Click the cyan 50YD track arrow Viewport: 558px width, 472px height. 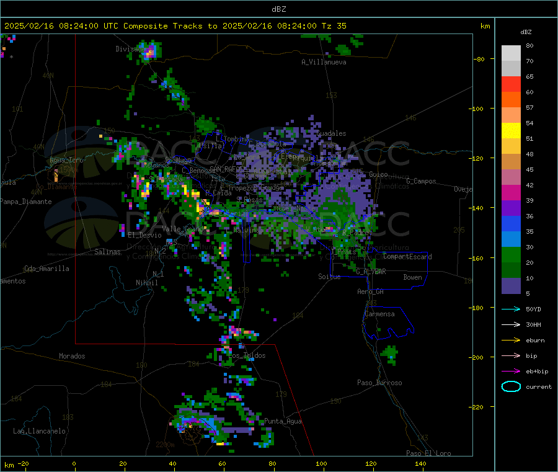click(511, 309)
